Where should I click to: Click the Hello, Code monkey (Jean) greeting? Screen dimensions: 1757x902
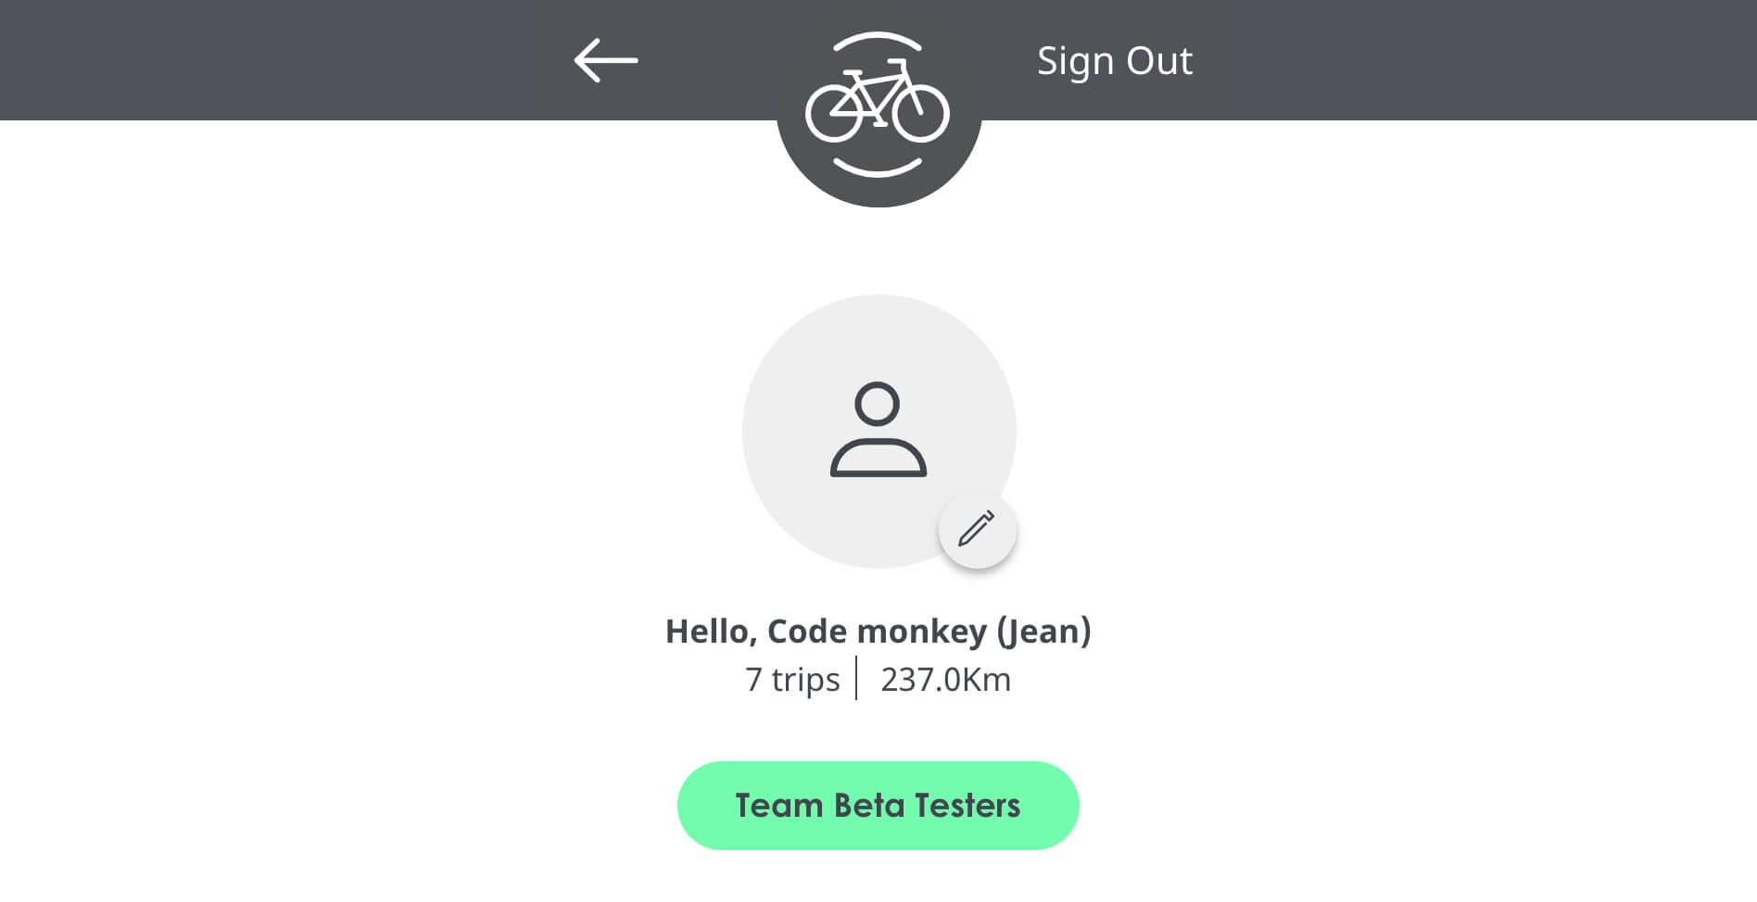878,632
